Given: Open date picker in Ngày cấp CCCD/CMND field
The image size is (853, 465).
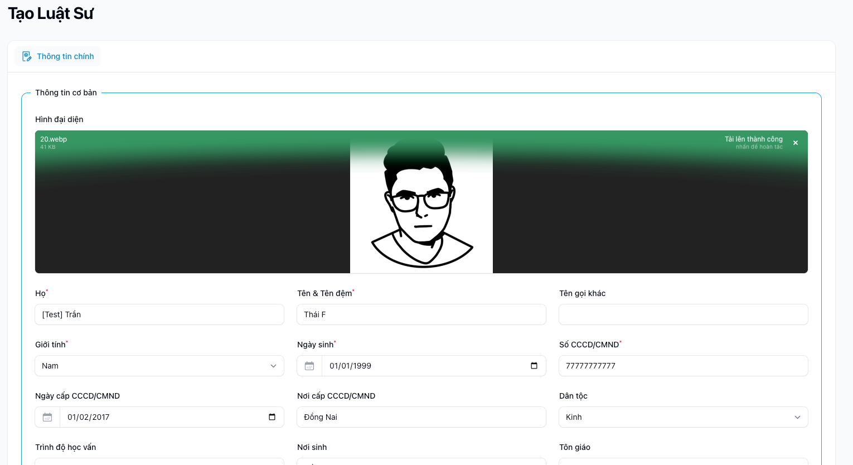Looking at the screenshot, I should click(272, 417).
